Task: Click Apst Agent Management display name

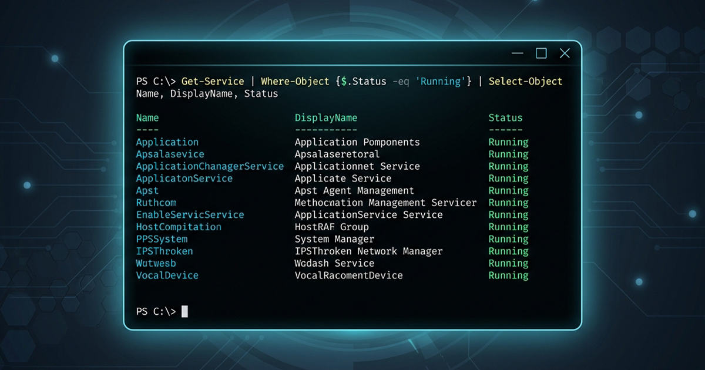Action: tap(354, 190)
